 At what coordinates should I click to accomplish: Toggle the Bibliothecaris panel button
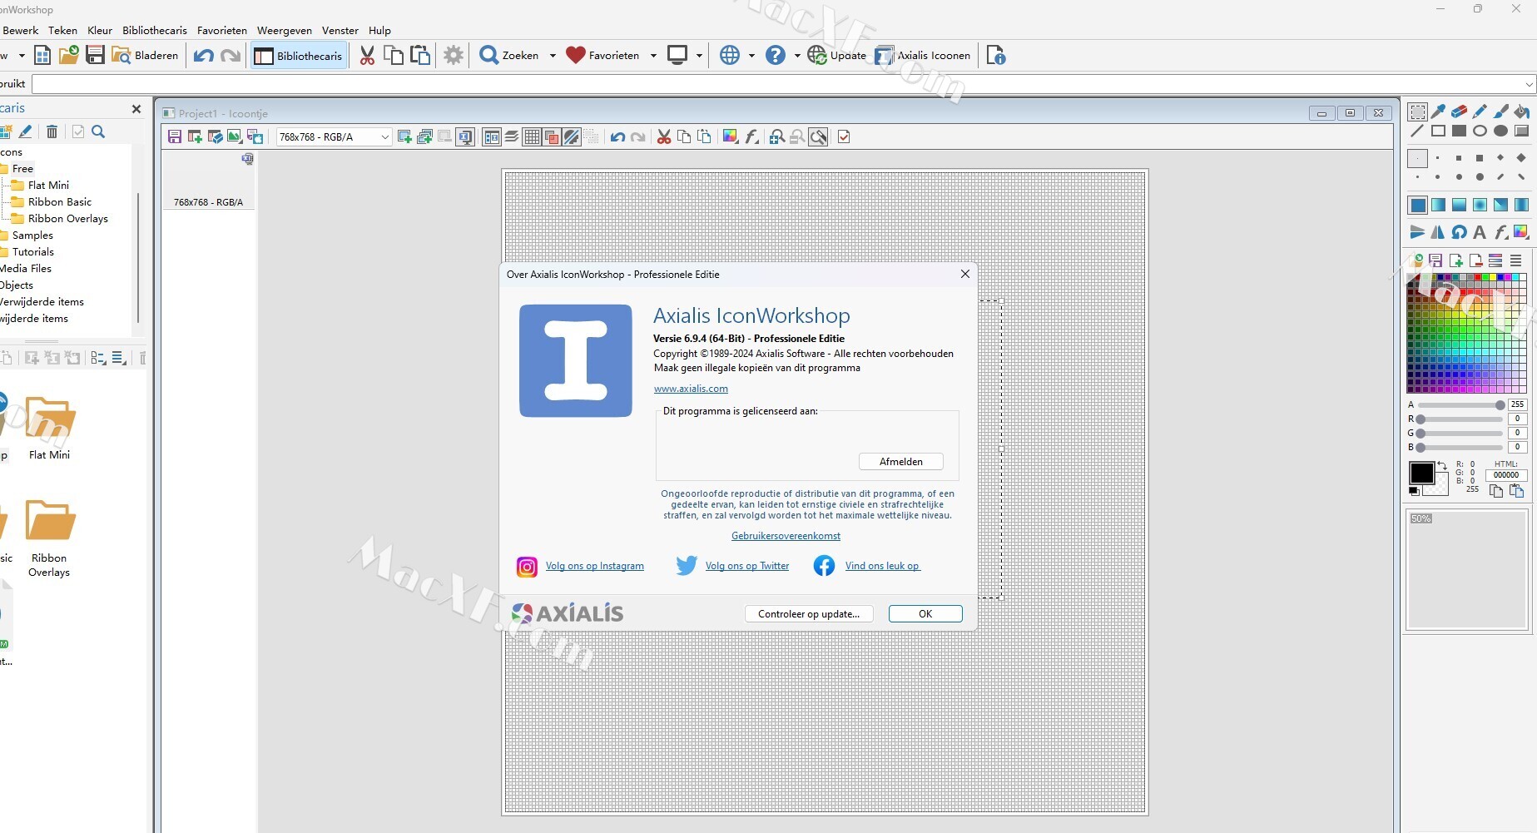point(299,56)
